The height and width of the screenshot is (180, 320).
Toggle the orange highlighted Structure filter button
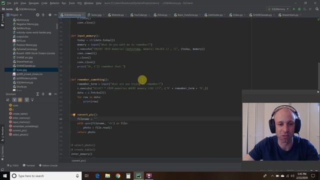click(x=20, y=100)
